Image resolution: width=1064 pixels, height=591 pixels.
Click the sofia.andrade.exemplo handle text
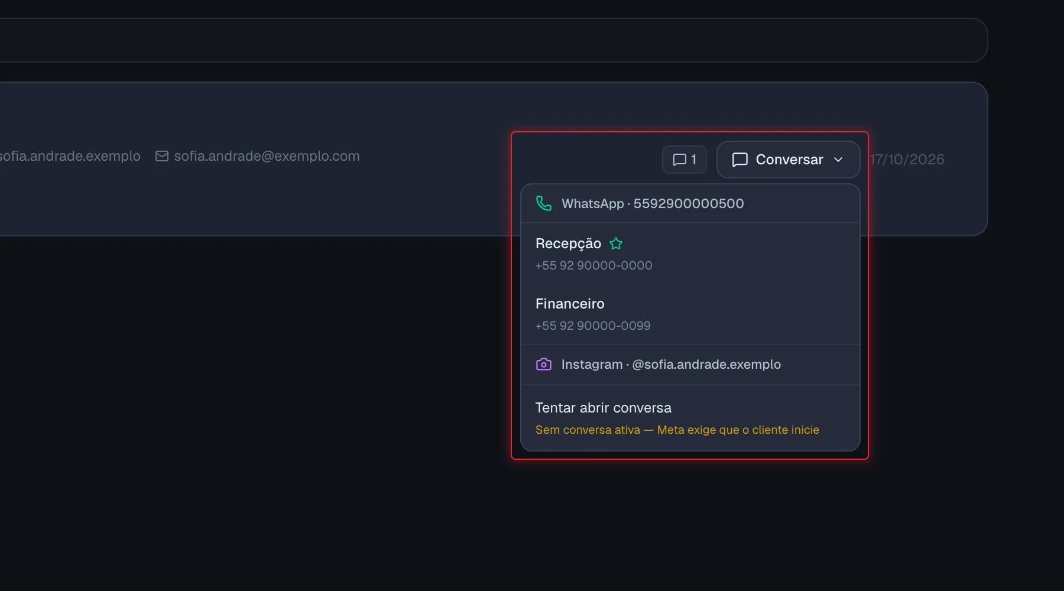click(x=70, y=156)
